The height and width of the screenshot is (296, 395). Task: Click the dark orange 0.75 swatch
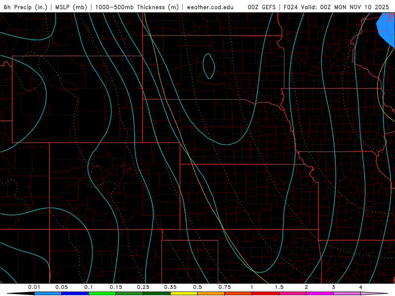[238, 294]
